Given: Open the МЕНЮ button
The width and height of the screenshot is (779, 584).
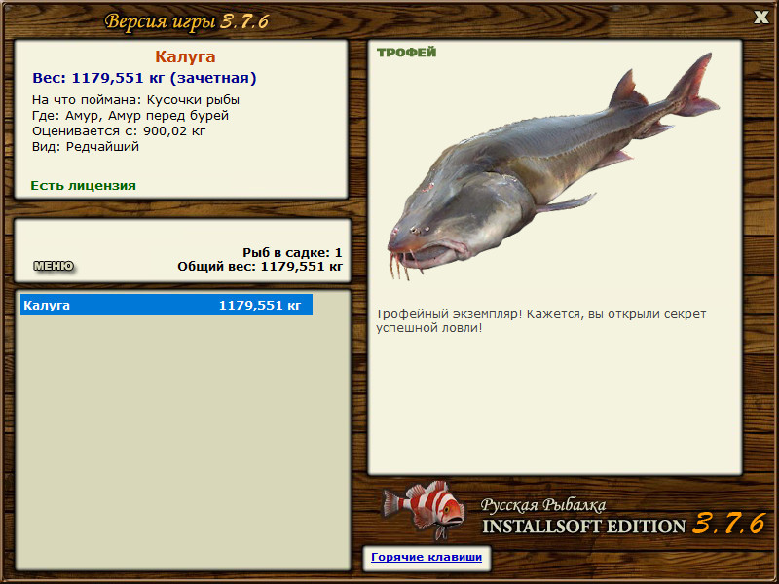Looking at the screenshot, I should pos(54,266).
